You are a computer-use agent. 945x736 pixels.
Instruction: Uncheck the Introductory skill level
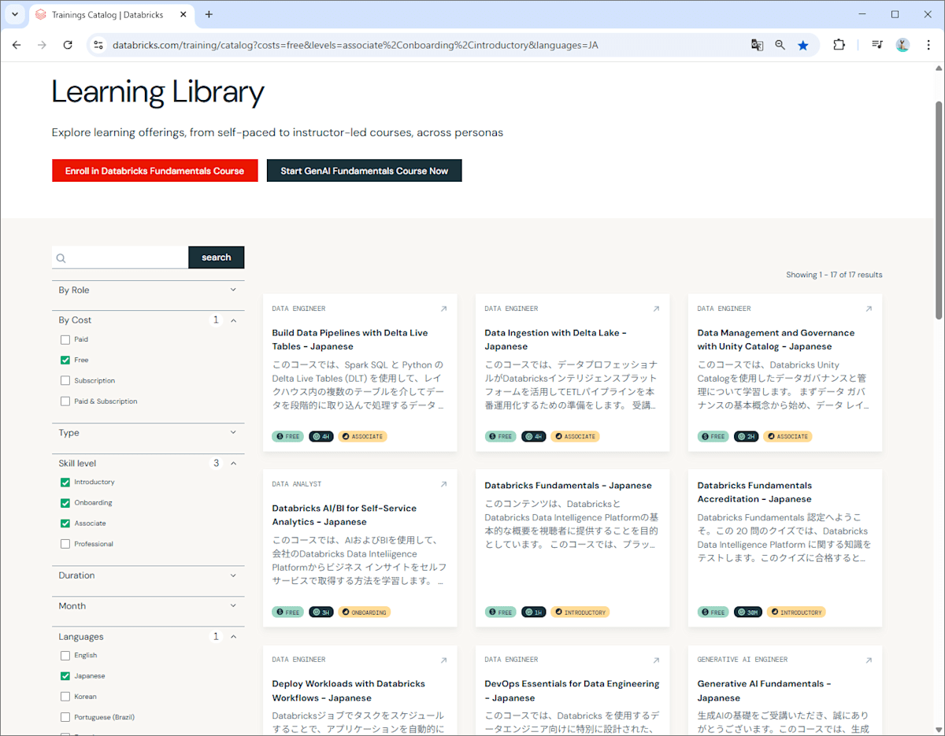coord(65,482)
